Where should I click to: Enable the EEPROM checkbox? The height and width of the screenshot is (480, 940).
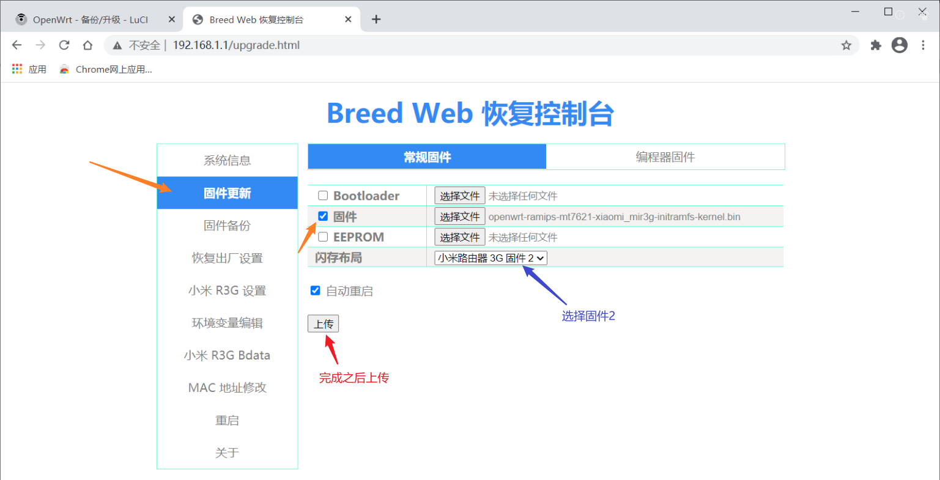pyautogui.click(x=323, y=237)
